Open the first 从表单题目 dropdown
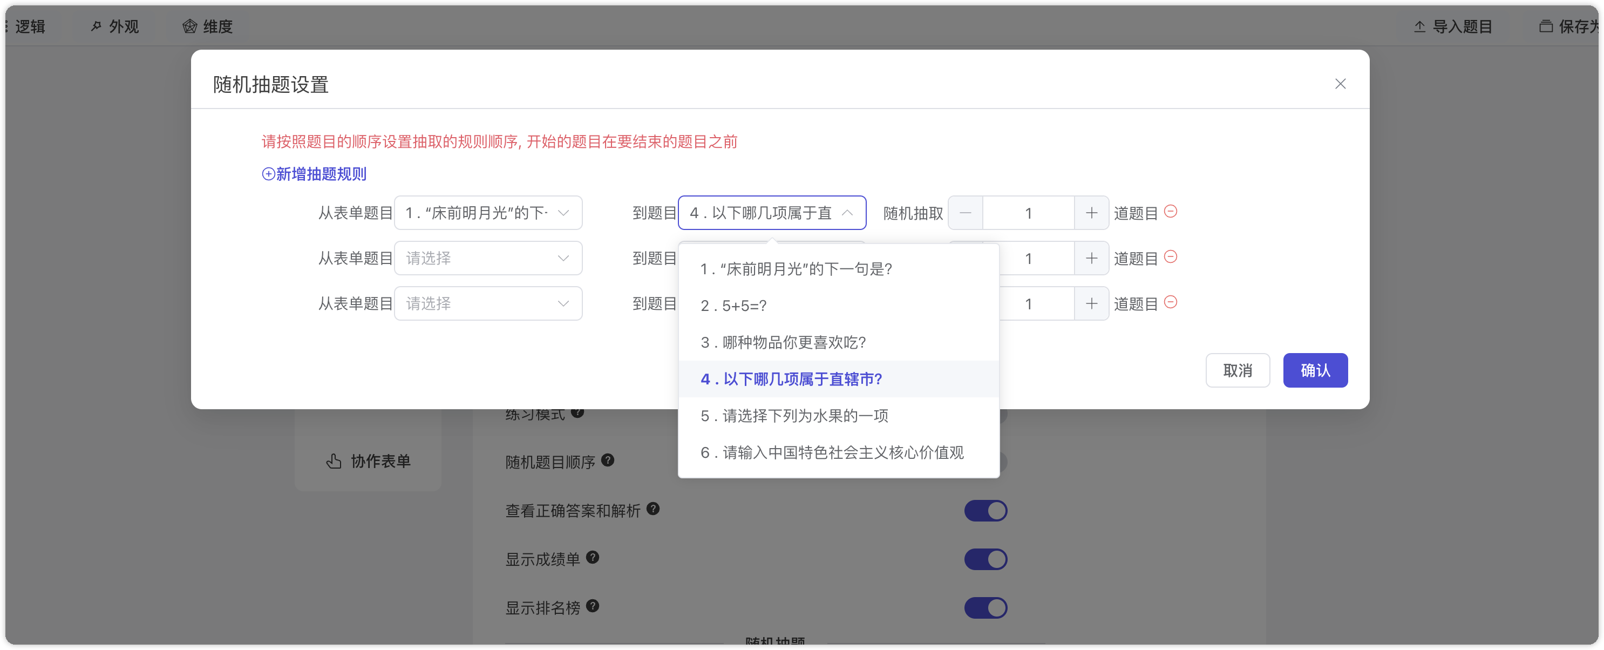The height and width of the screenshot is (650, 1604). [x=487, y=212]
